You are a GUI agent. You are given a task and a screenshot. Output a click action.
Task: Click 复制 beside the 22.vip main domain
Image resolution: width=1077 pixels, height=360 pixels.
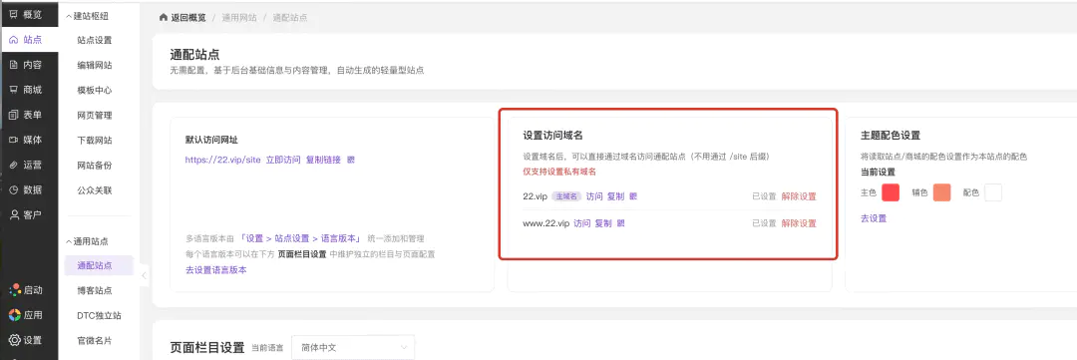click(615, 196)
